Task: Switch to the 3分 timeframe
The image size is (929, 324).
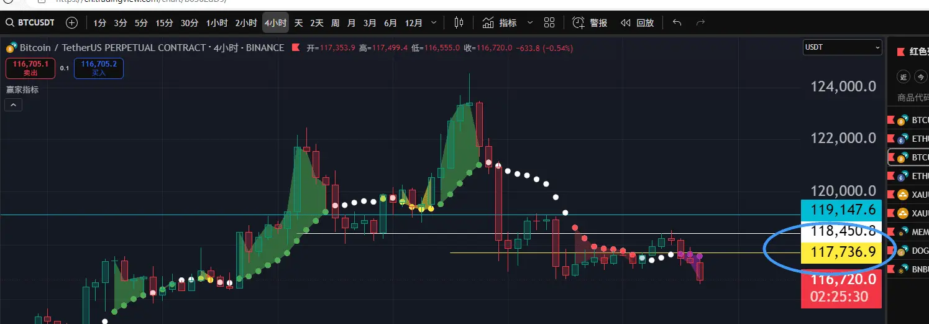Action: pos(121,23)
